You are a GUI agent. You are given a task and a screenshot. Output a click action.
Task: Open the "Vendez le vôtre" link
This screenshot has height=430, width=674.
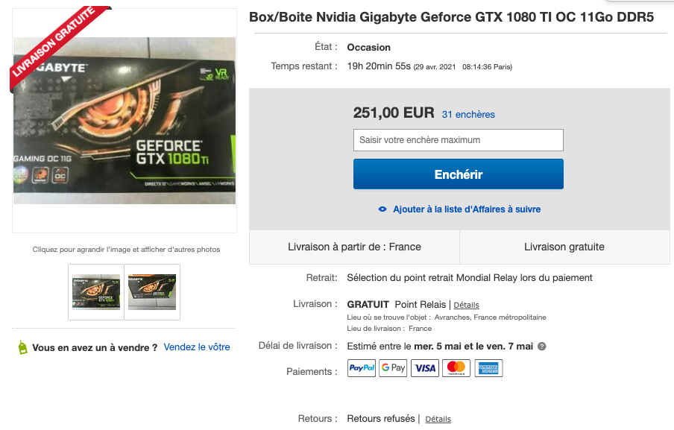(x=197, y=347)
